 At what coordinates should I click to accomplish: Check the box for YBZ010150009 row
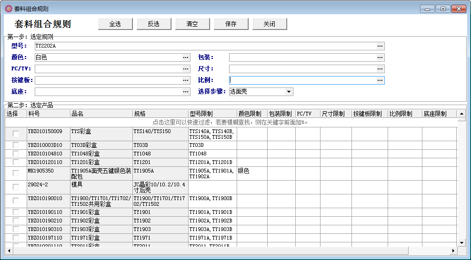click(x=16, y=134)
